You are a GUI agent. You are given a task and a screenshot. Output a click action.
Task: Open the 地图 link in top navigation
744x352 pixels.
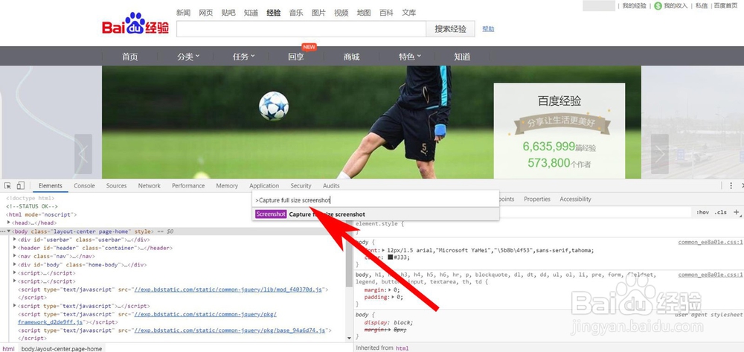click(364, 13)
